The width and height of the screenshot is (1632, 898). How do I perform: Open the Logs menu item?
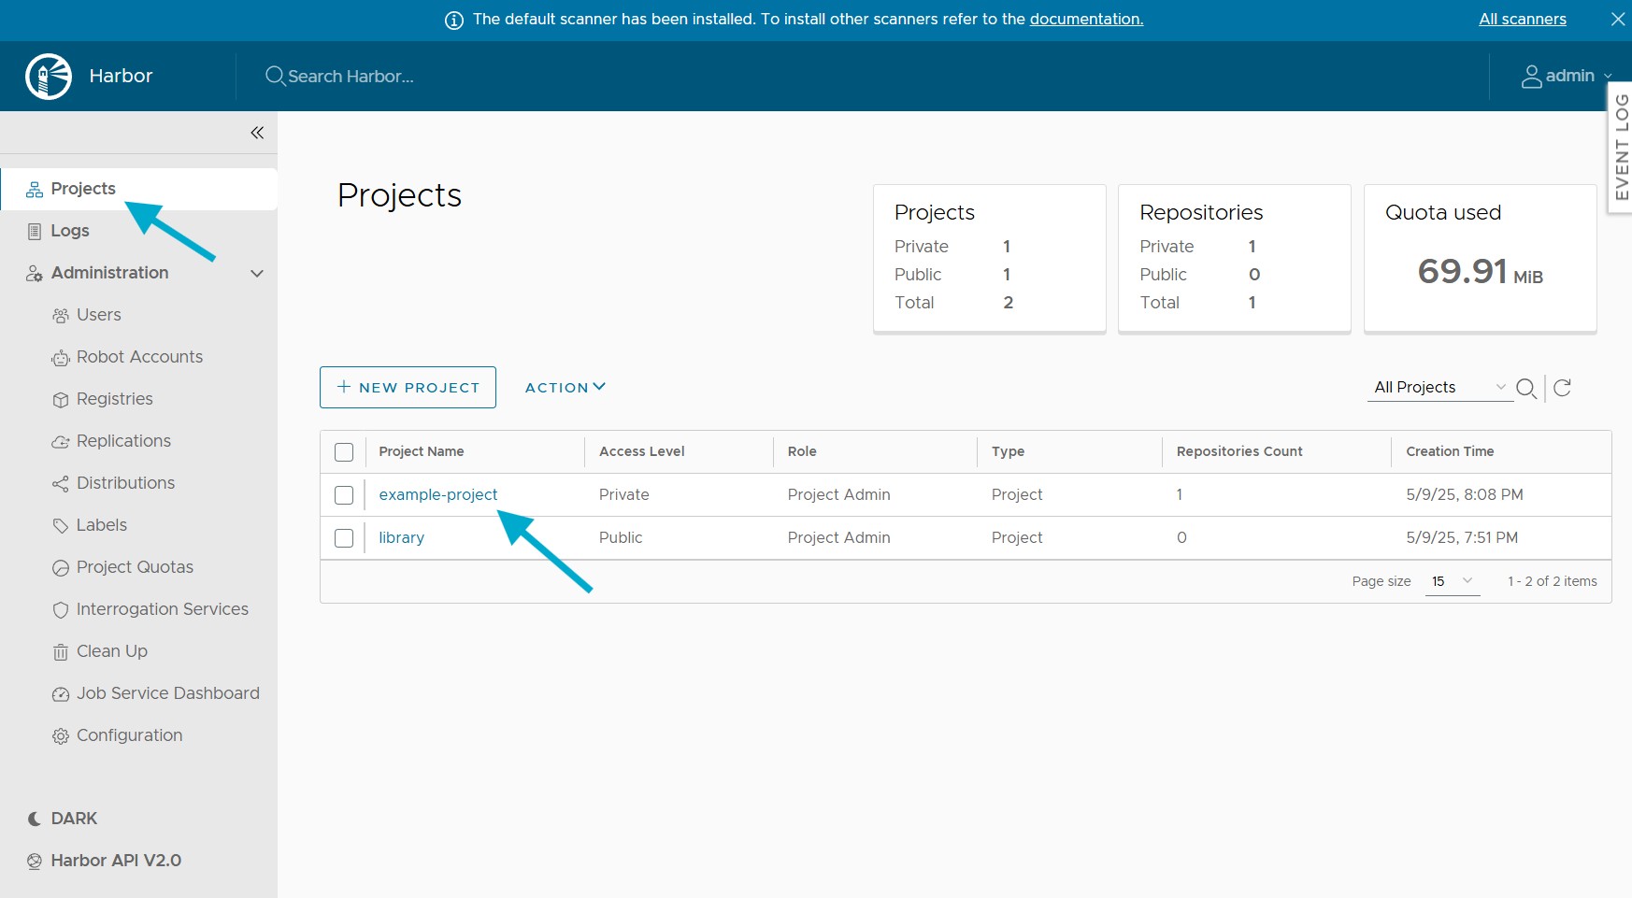click(x=70, y=231)
